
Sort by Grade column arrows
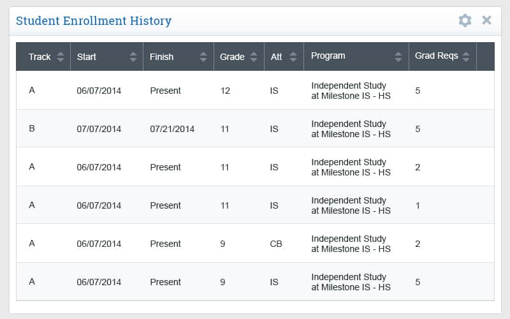pos(254,57)
